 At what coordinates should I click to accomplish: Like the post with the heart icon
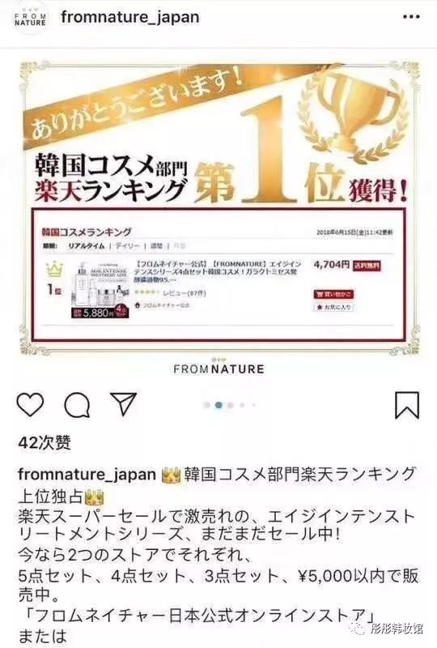tap(30, 404)
